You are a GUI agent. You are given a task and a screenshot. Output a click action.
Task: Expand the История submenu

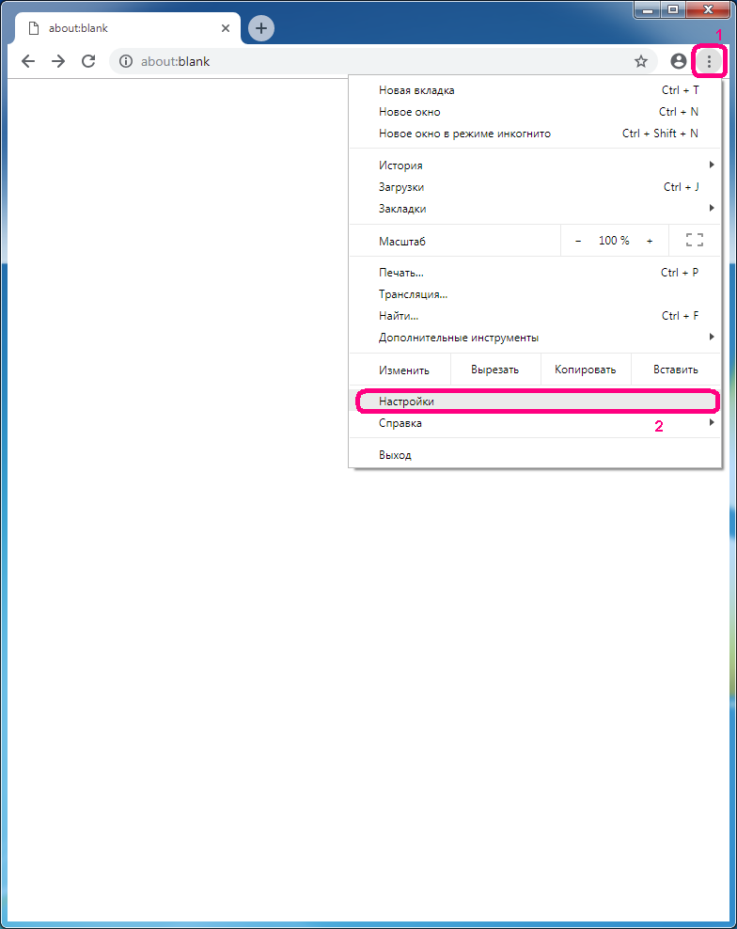pyautogui.click(x=536, y=165)
